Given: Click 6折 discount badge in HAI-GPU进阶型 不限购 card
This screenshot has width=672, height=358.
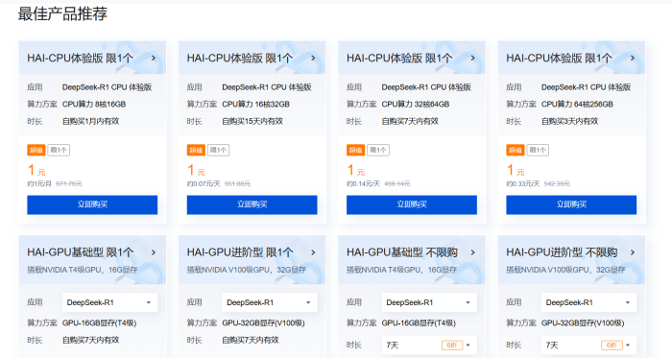Looking at the screenshot, I should [x=612, y=346].
